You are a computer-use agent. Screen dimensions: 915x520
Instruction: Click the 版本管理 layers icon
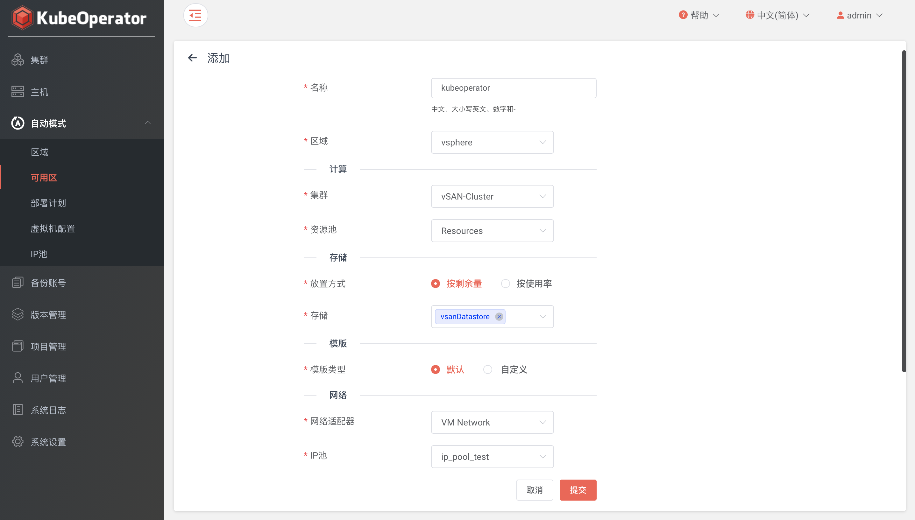click(x=18, y=314)
